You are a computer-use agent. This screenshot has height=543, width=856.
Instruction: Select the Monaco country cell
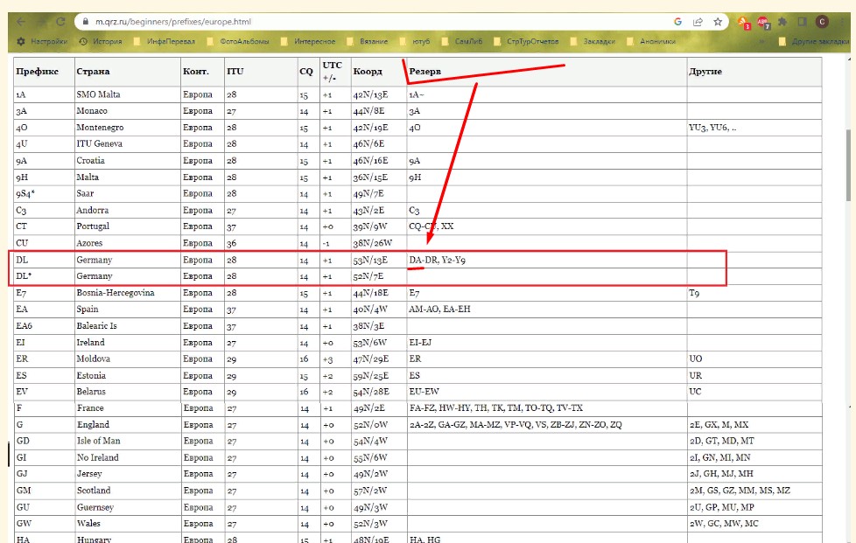[x=128, y=111]
